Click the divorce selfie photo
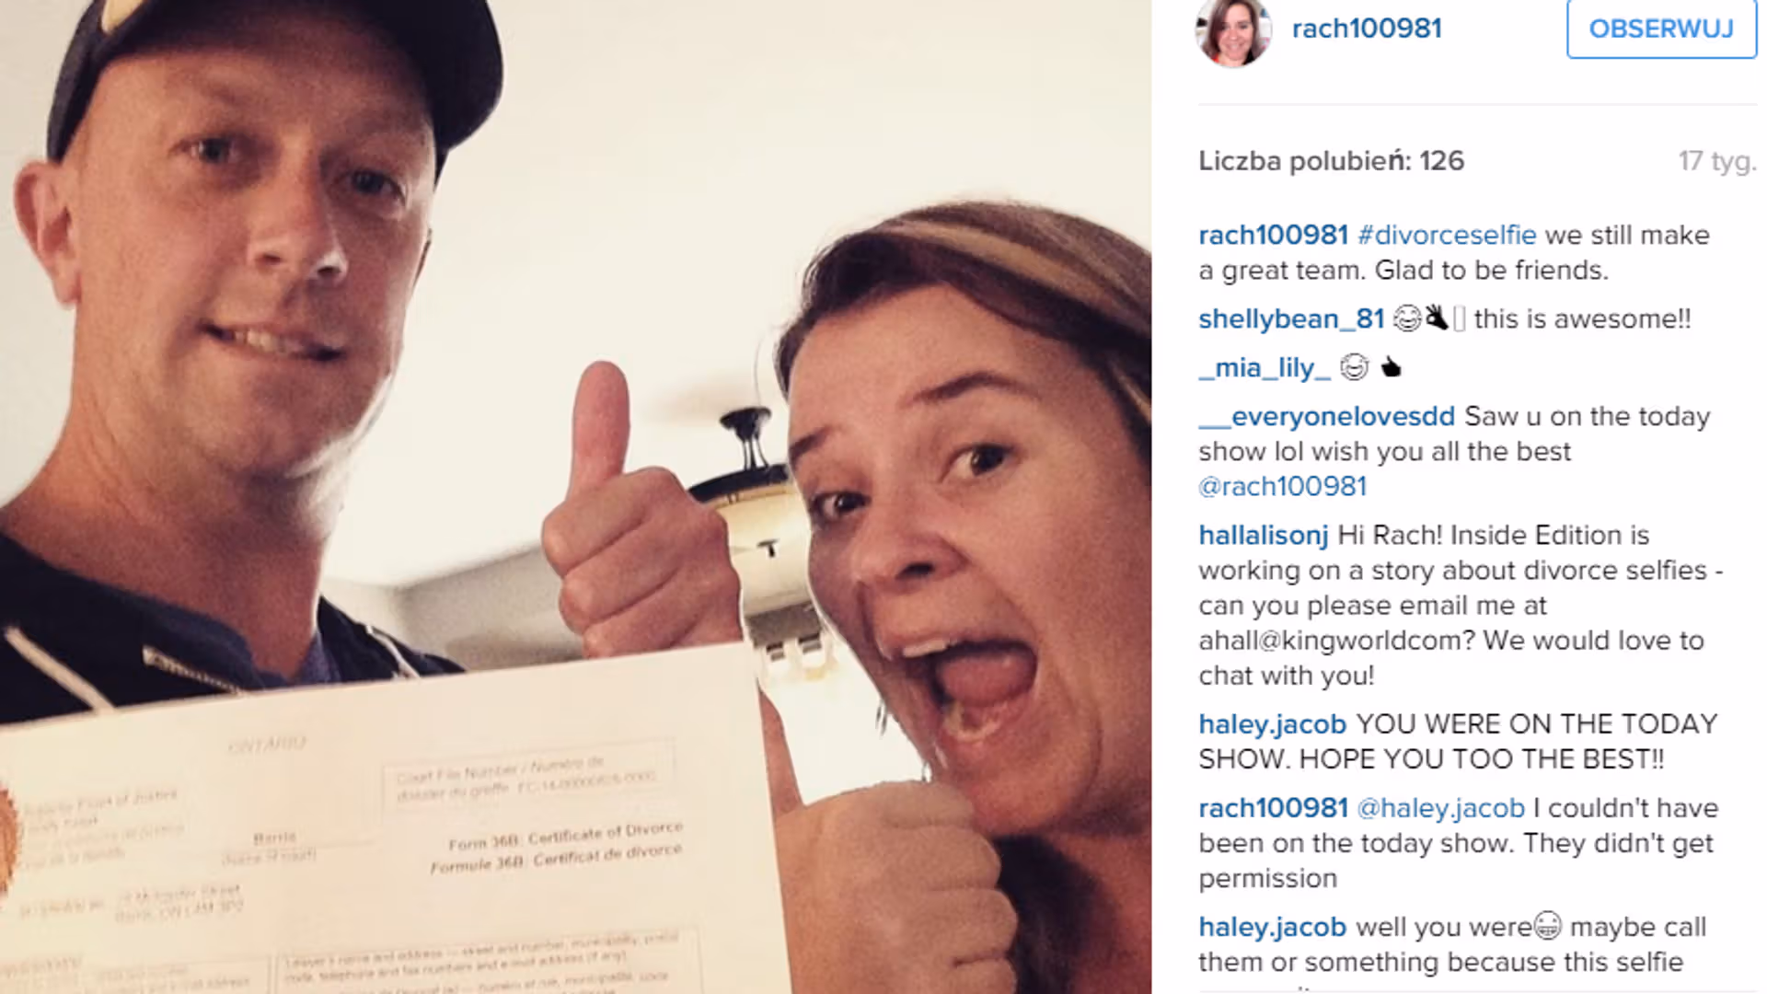Viewport: 1767px width, 994px height. point(575,497)
